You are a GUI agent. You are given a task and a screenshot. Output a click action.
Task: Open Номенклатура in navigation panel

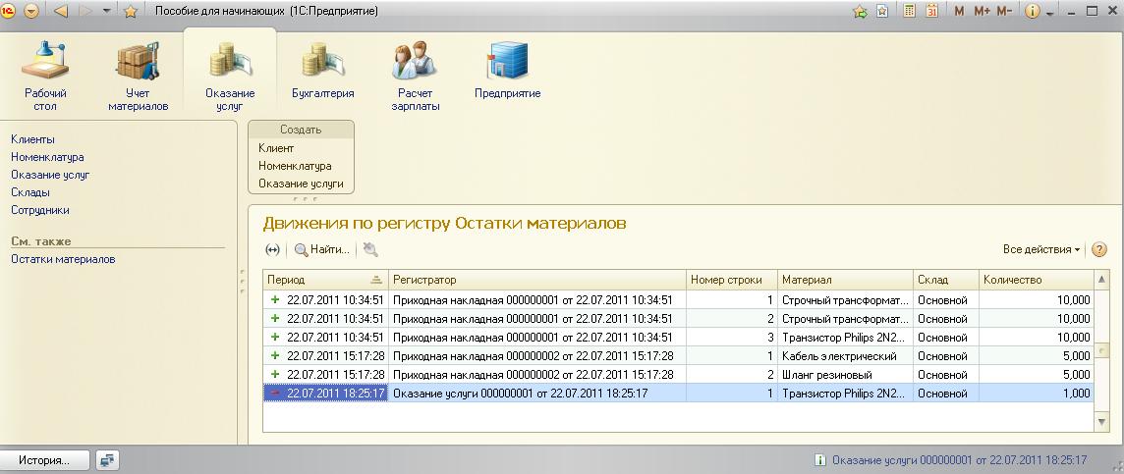(47, 157)
